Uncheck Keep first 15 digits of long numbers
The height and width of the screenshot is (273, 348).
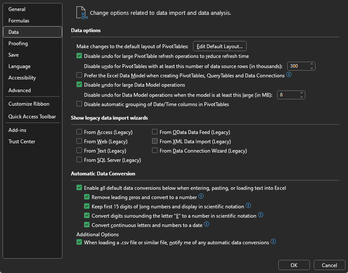87,206
